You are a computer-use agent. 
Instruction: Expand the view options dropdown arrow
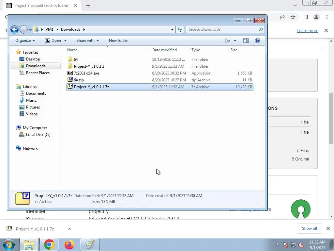point(235,41)
